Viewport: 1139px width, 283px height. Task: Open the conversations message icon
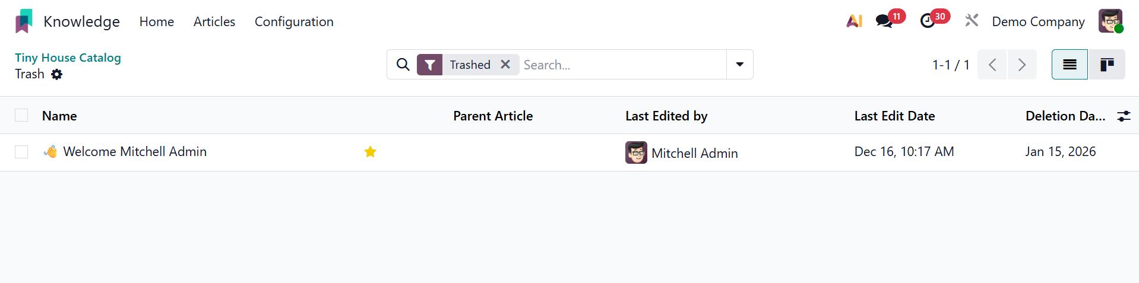tap(884, 21)
